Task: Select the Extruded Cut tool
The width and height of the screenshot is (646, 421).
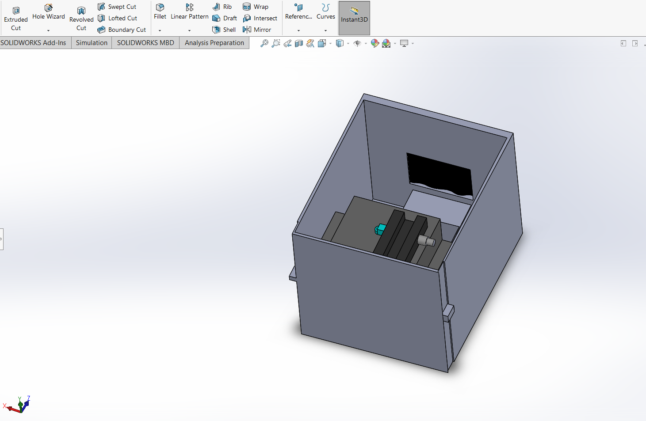Action: point(16,19)
